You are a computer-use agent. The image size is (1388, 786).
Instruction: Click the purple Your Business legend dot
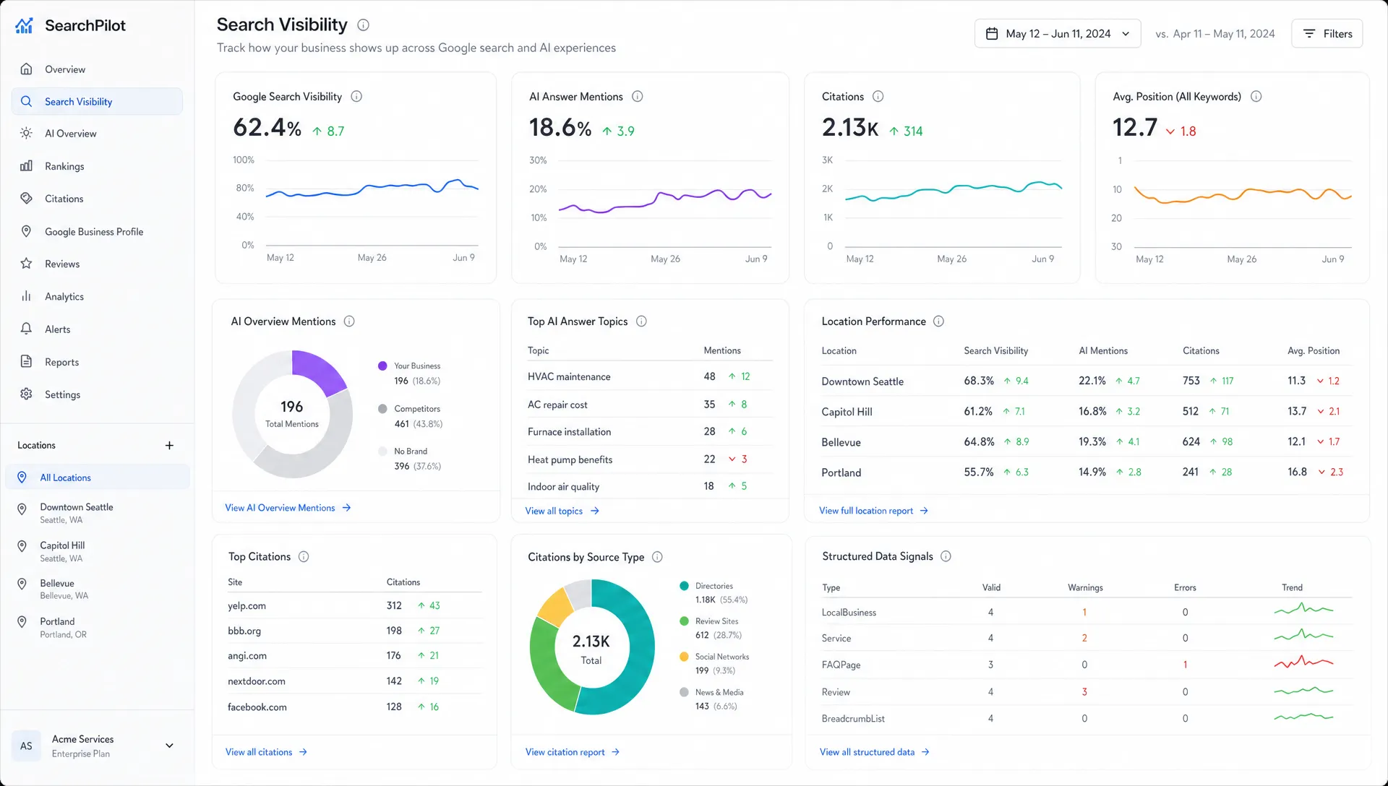click(x=382, y=366)
